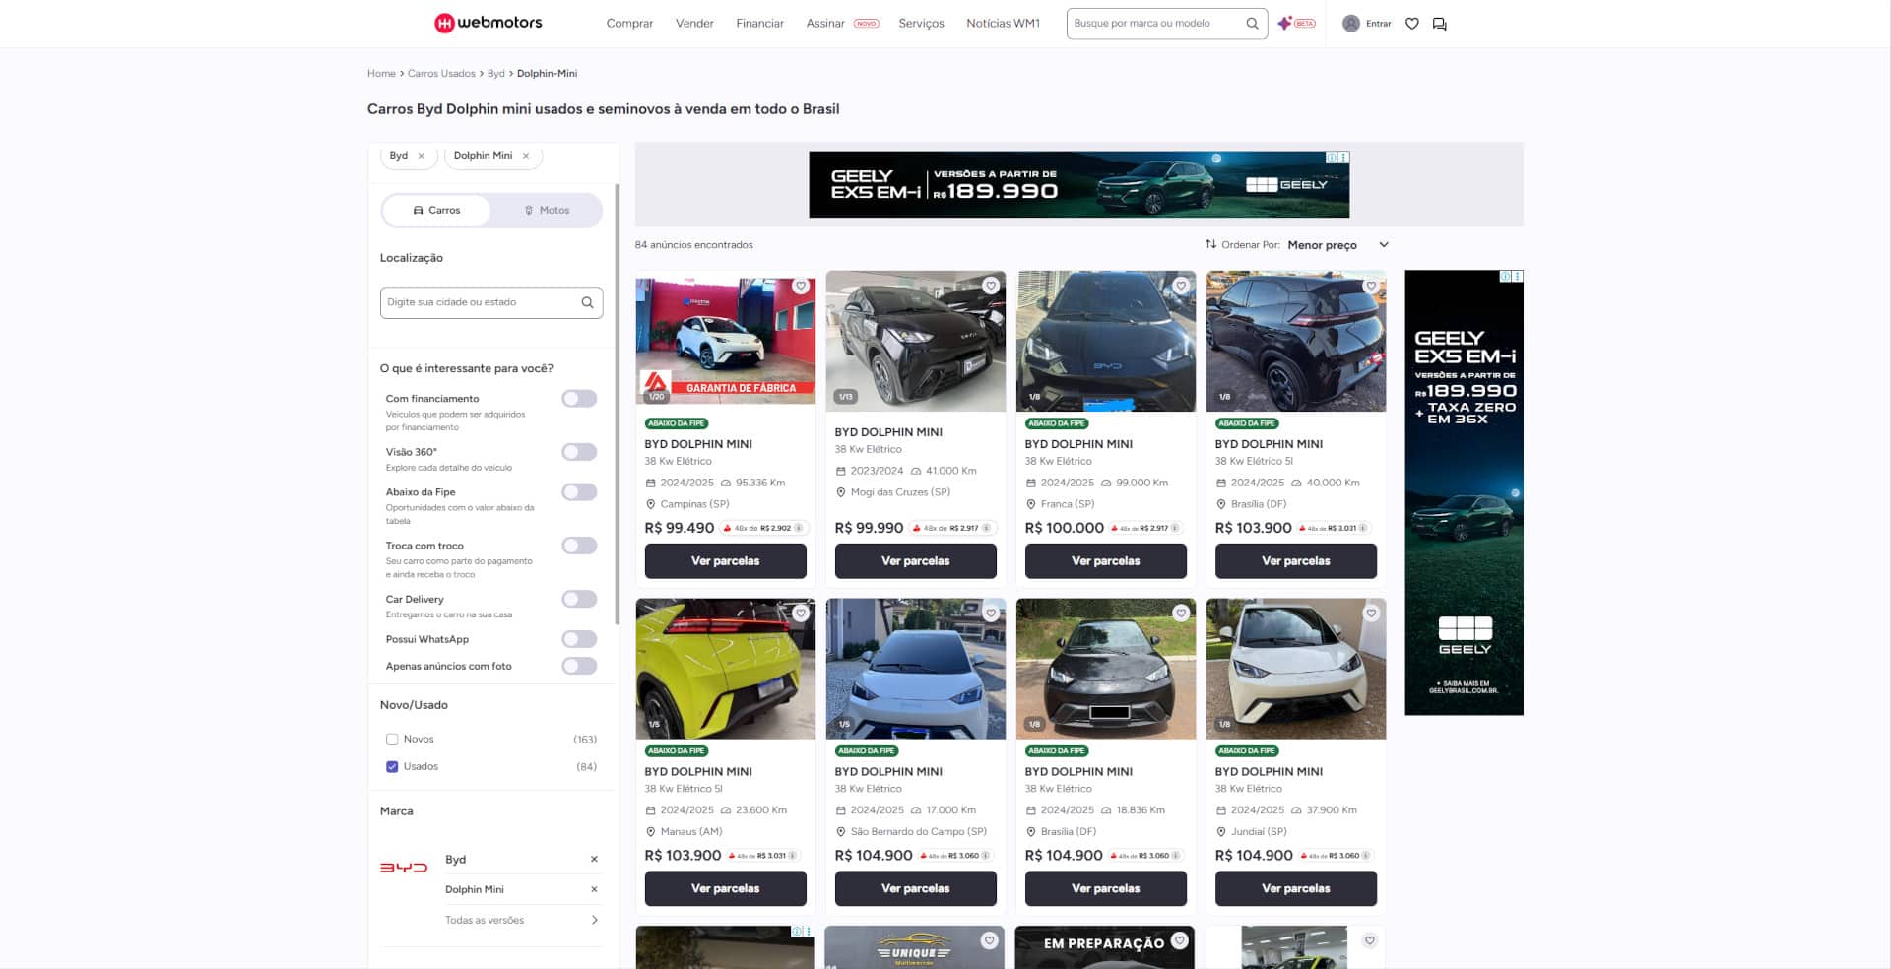Viewport: 1891px width, 969px height.
Task: Remove Byd in the Marca section
Action: [594, 860]
